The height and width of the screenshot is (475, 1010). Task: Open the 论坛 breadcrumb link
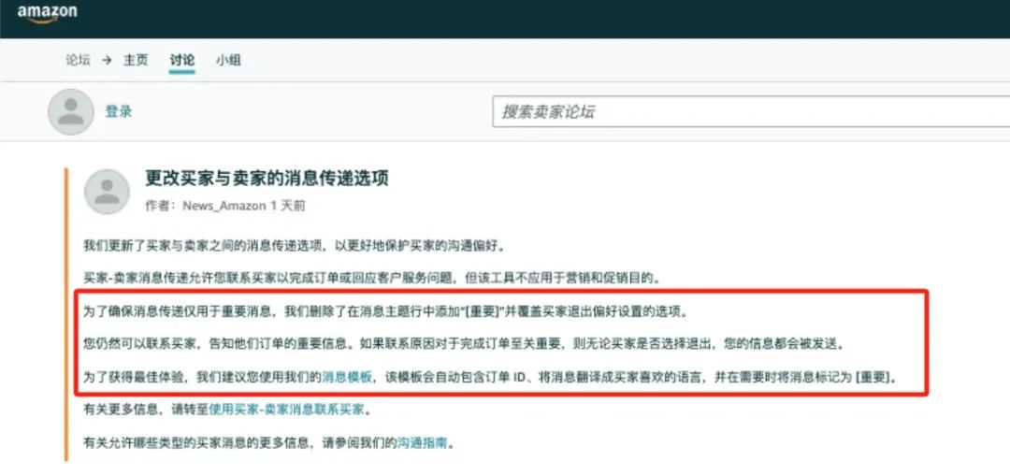[x=78, y=60]
